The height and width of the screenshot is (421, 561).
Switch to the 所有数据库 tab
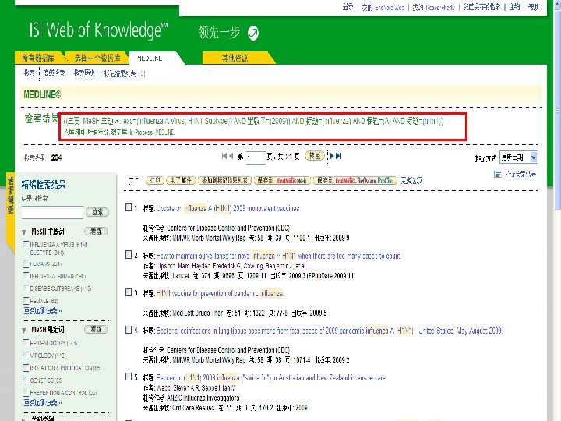click(39, 58)
